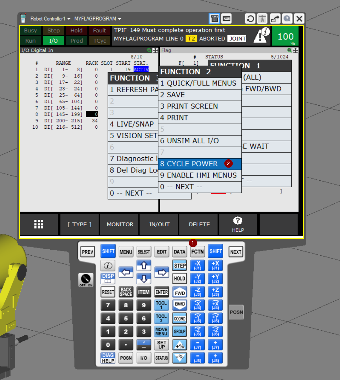Screen dimensions: 340x380
Task: Select 4 LIVE/SNAP in FUNCTION 3 menu
Action: (133, 124)
